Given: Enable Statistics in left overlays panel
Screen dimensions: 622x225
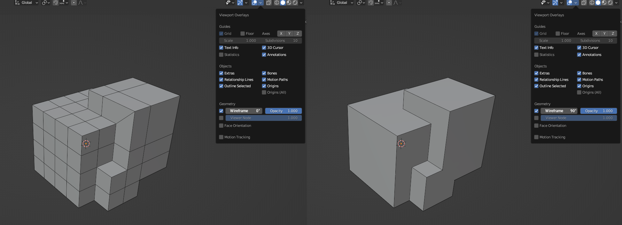Looking at the screenshot, I should 221,55.
